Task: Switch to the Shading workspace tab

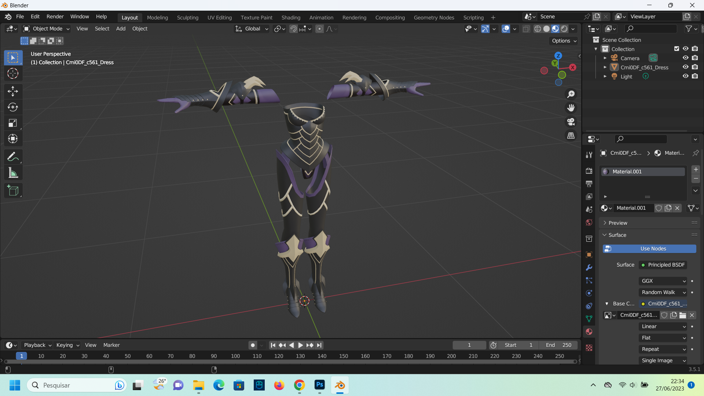Action: 291,18
